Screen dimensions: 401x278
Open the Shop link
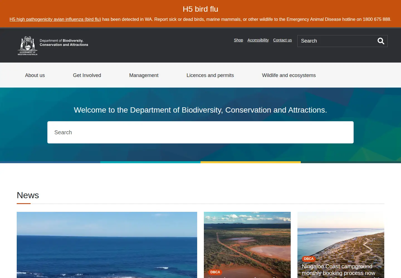click(x=238, y=40)
